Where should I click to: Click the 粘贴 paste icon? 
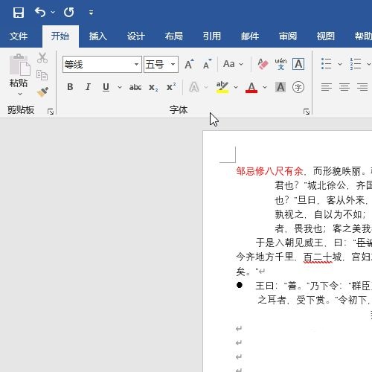pos(19,65)
